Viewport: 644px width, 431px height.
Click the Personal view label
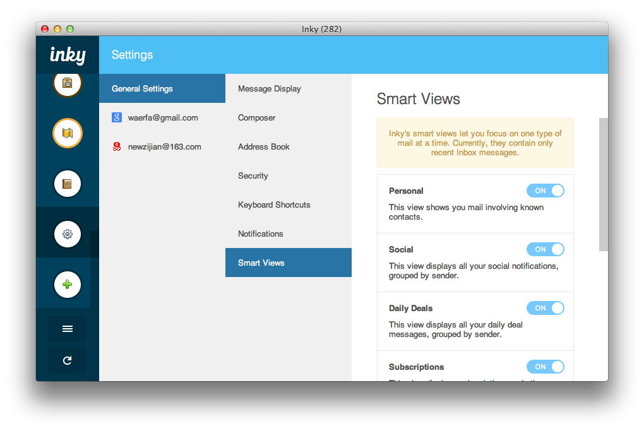(406, 191)
